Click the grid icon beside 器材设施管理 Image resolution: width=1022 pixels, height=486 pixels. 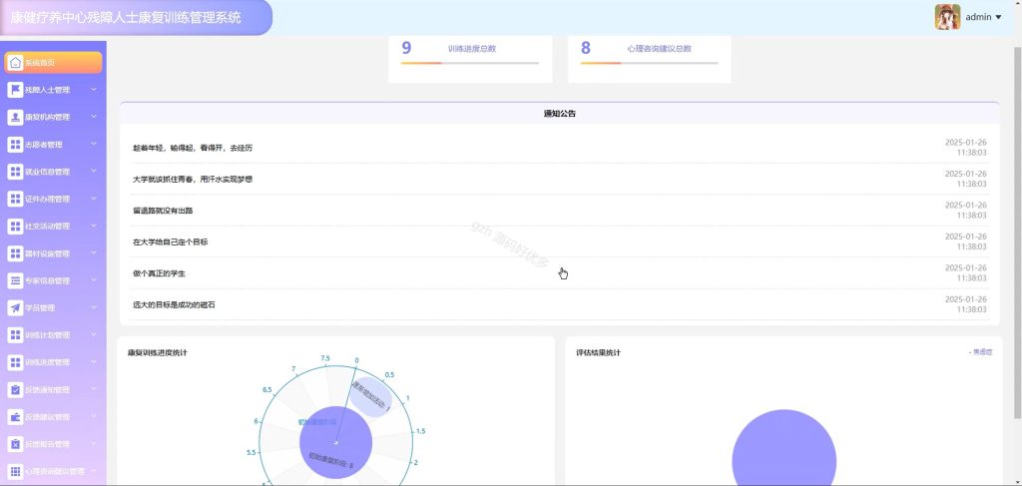click(15, 253)
